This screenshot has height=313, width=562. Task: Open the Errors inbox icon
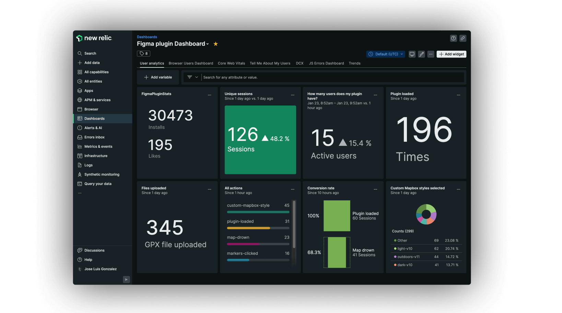(x=80, y=137)
